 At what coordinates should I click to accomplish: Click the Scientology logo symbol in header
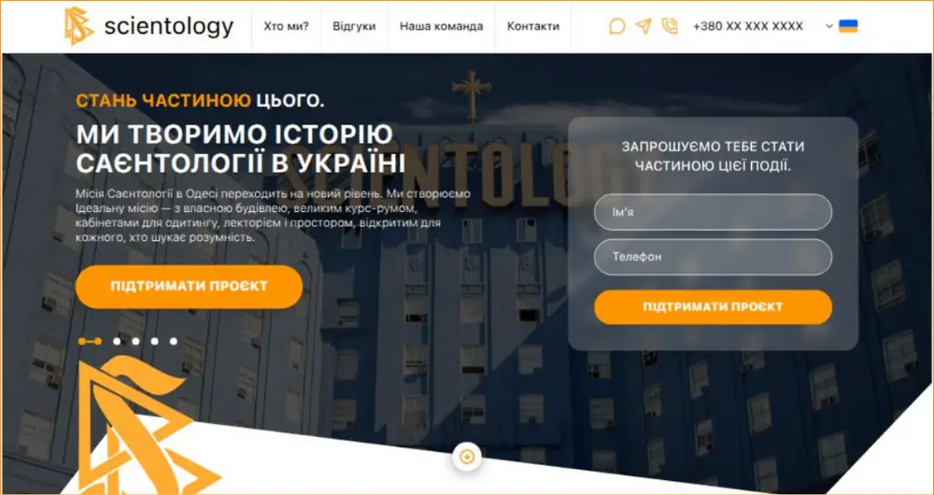pos(78,26)
